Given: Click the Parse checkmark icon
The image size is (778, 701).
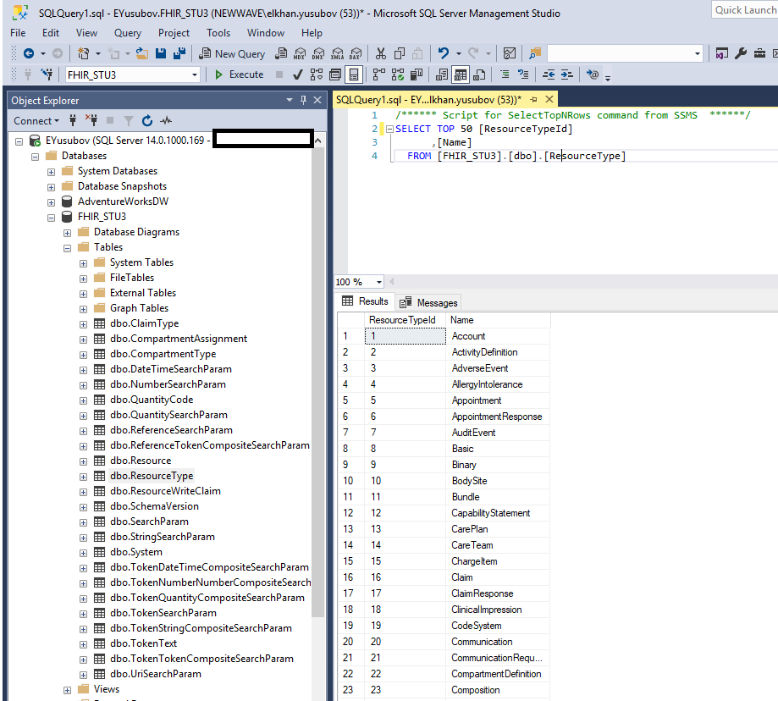Looking at the screenshot, I should point(298,75).
